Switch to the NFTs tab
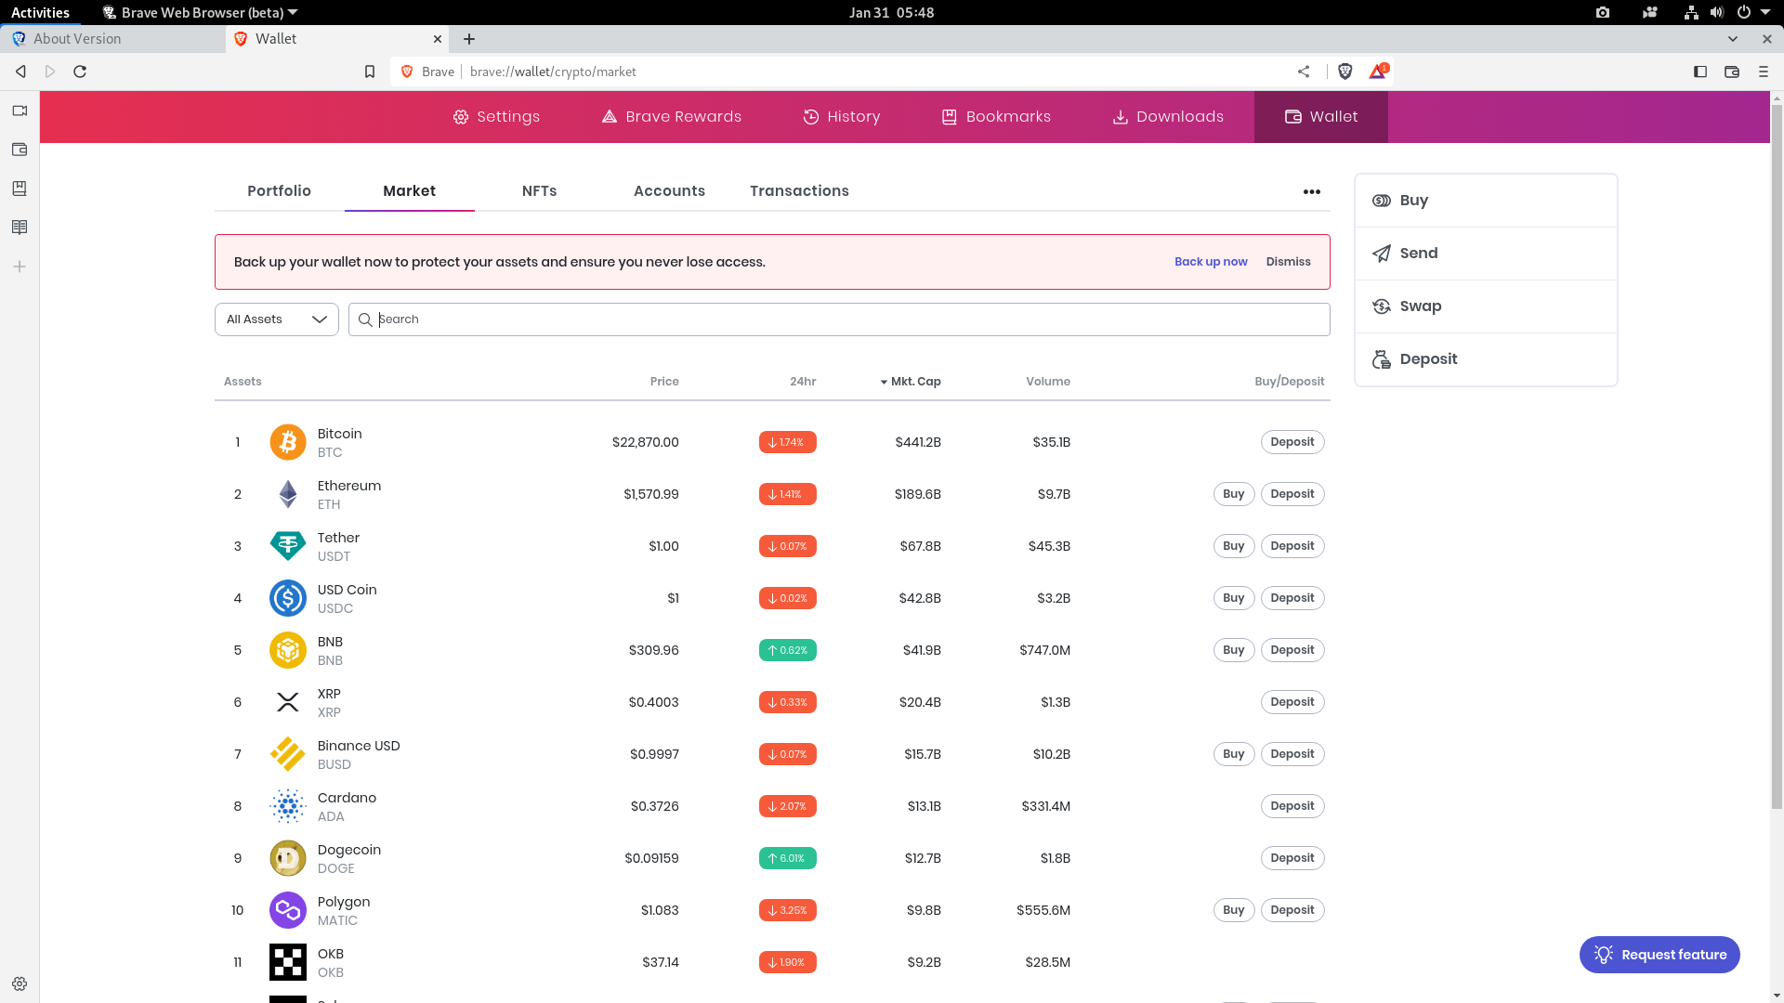Screen dimensions: 1784x1003 pyautogui.click(x=539, y=190)
